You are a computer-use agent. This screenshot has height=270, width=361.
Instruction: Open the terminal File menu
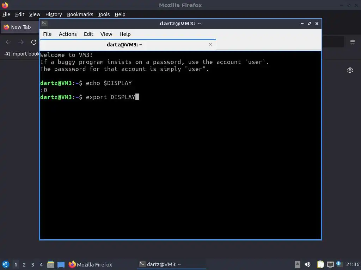[47, 34]
